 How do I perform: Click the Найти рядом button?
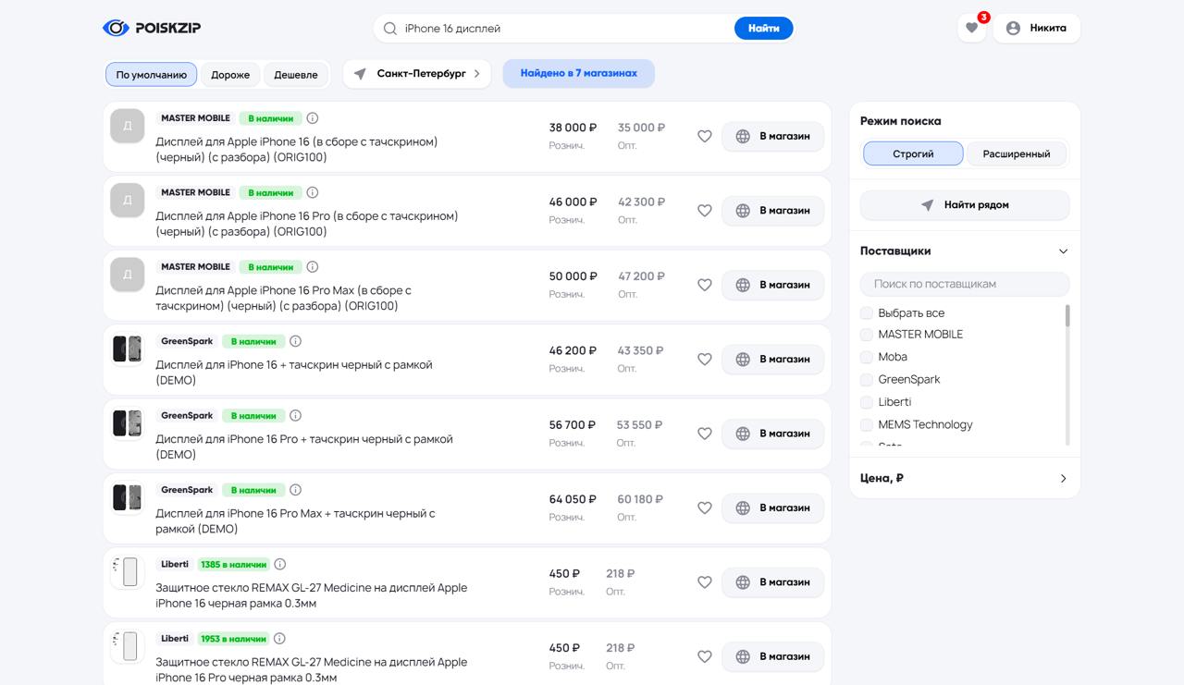[x=965, y=205]
